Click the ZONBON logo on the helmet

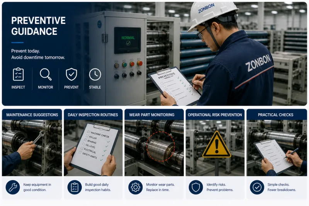click(x=206, y=8)
